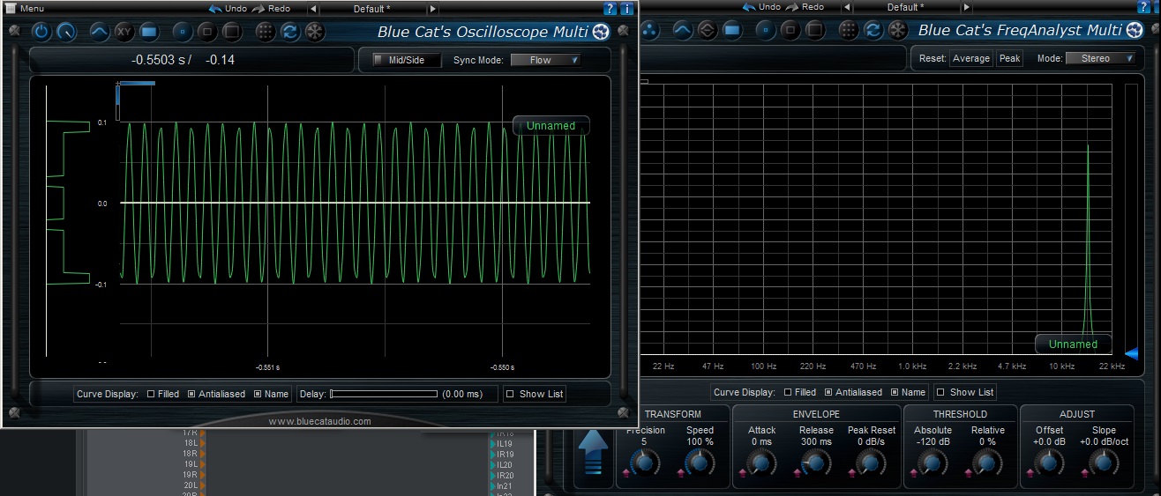Select filled blue rectangle view in FreqAnalyst

(732, 31)
